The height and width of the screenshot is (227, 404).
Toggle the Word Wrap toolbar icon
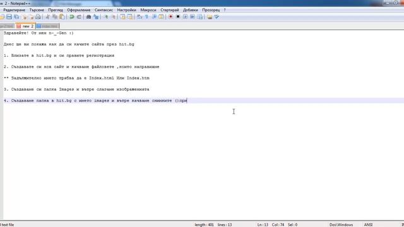coord(140,17)
